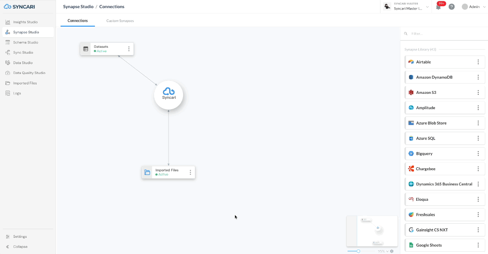The width and height of the screenshot is (488, 254).
Task: Open canvas settings gear beside zoom
Action: [x=392, y=251]
